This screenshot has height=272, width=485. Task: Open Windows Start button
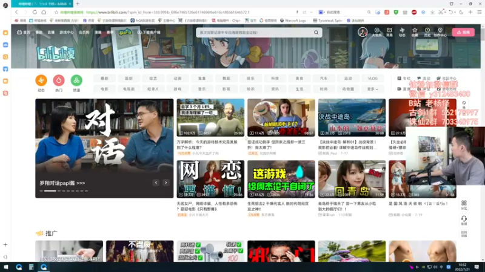coord(6,267)
